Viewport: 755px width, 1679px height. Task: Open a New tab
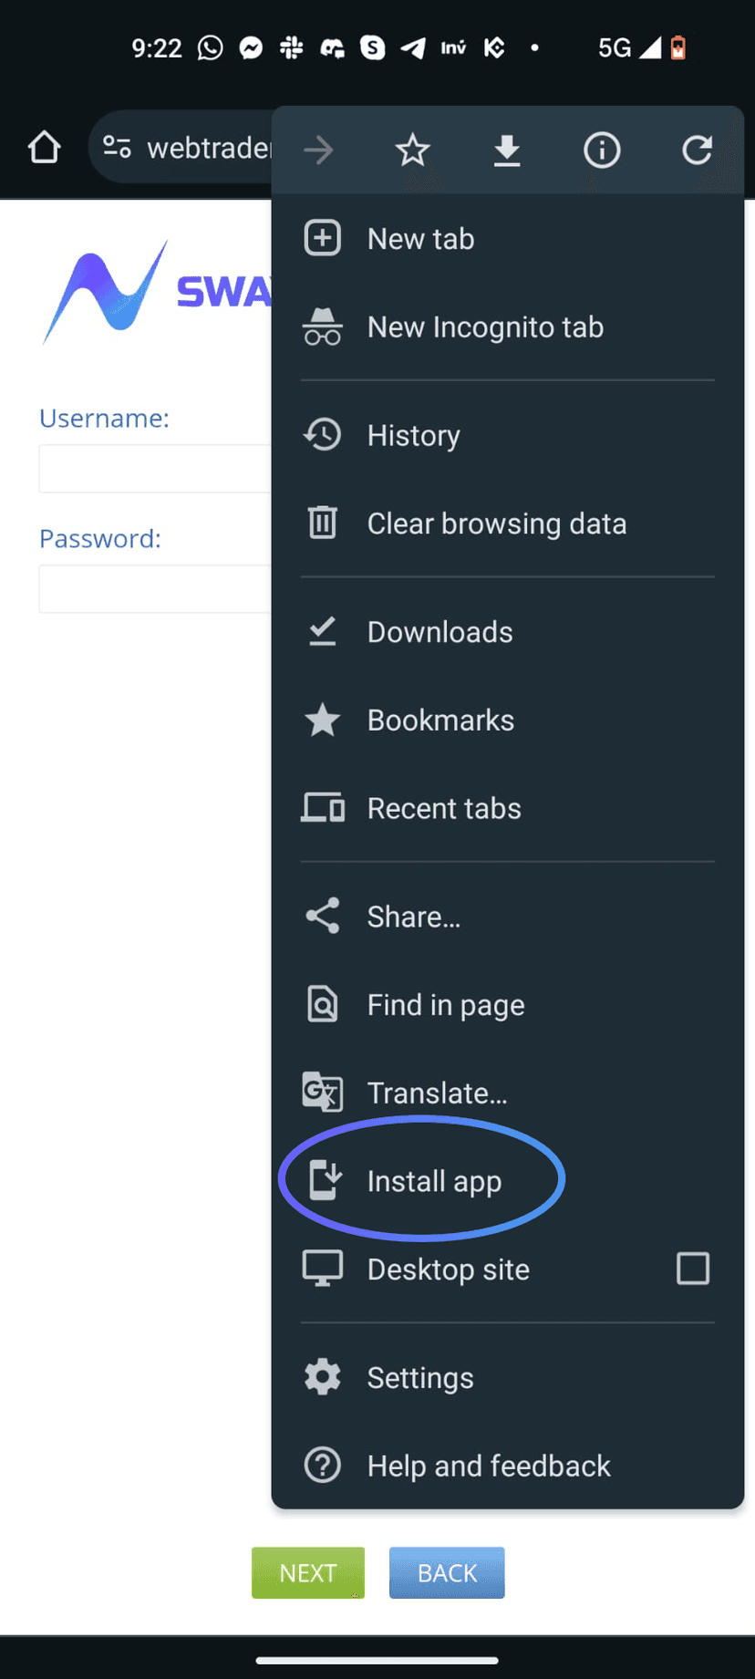[x=507, y=239]
